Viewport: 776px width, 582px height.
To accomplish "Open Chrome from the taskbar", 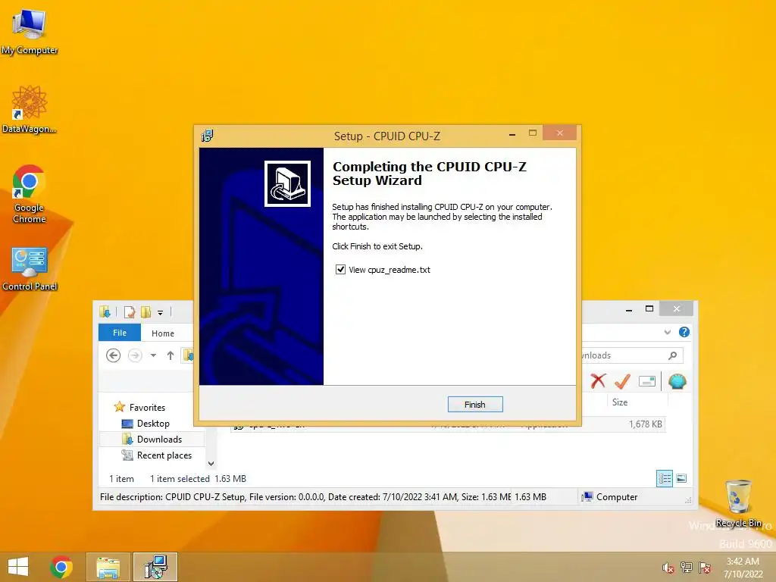I will tap(61, 567).
